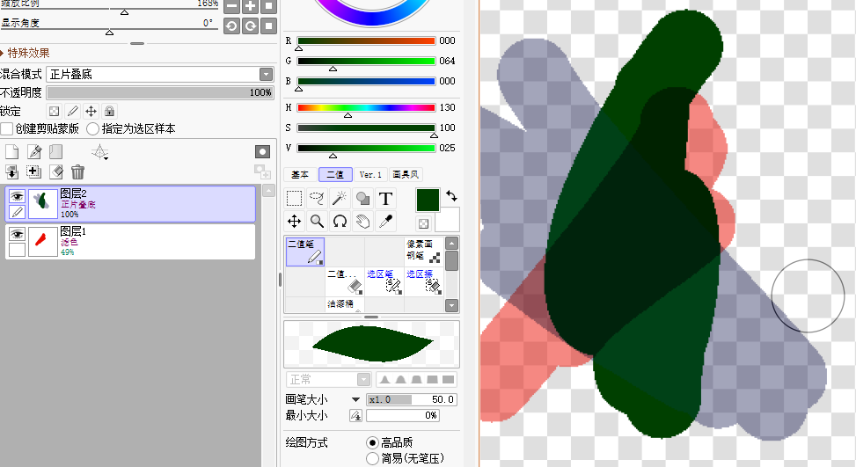Viewport: 856px width, 467px height.
Task: Choose the Text tool
Action: point(385,199)
